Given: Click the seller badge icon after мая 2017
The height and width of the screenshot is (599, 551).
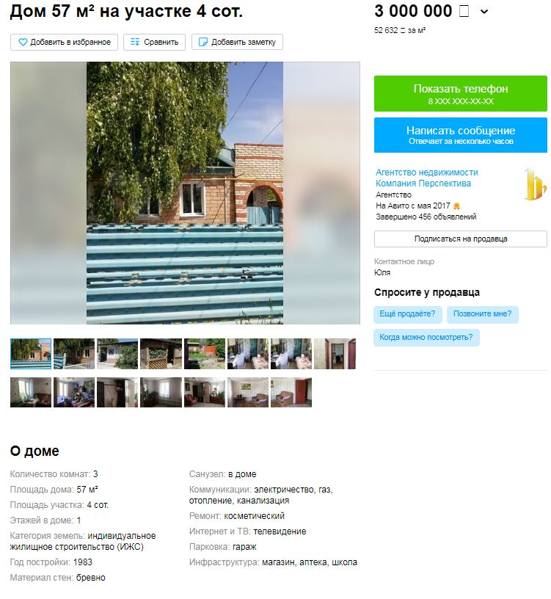Looking at the screenshot, I should (456, 206).
